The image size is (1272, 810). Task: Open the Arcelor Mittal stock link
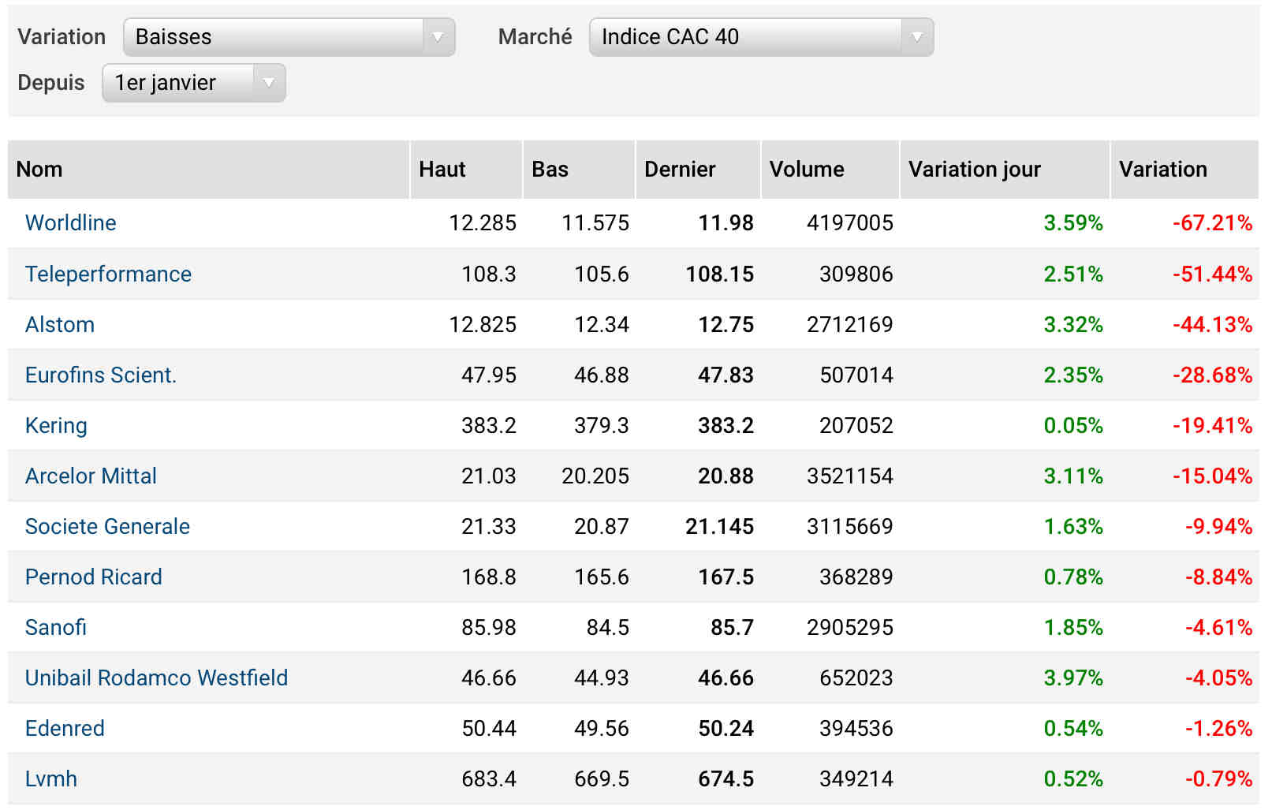(x=91, y=476)
